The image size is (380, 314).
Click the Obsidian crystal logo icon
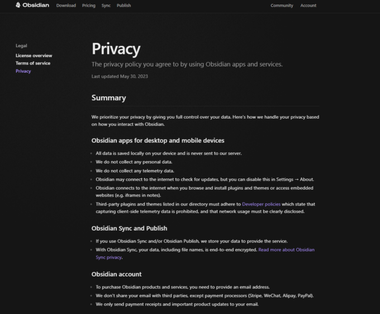(x=18, y=6)
